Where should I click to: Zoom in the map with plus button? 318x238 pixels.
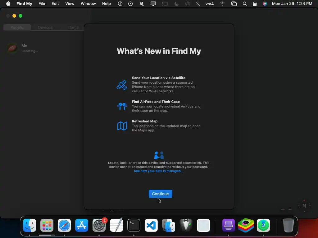tap(290, 209)
